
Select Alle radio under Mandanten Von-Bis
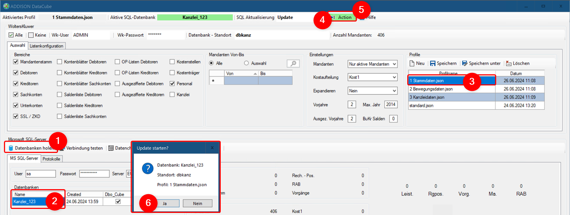211,63
